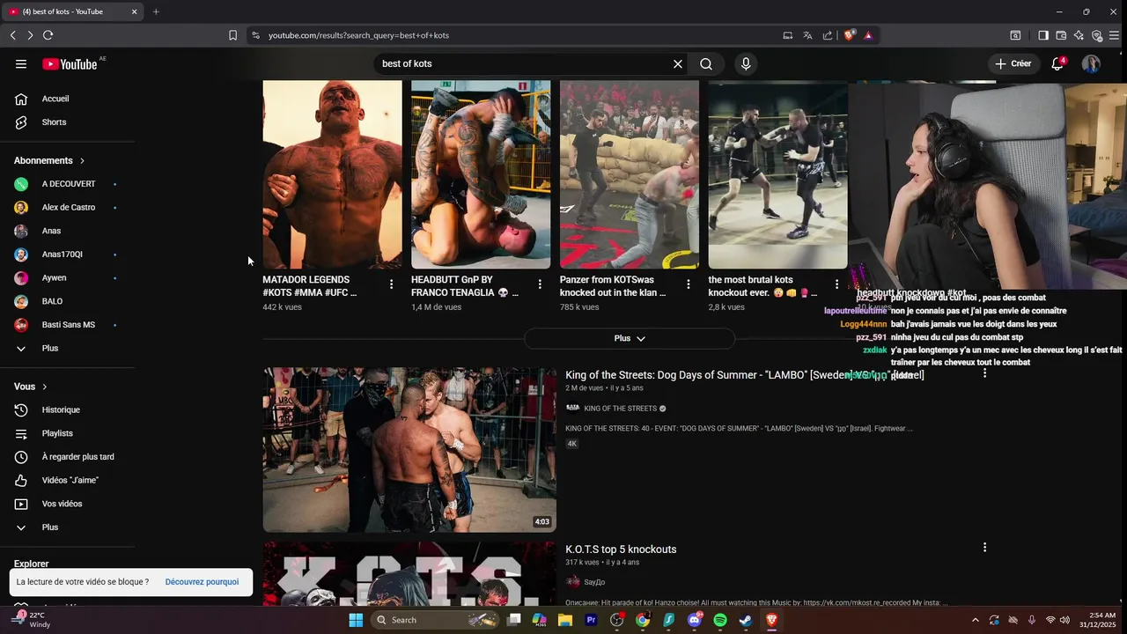Reload the page with refresh icon
1127x634 pixels.
(48, 35)
